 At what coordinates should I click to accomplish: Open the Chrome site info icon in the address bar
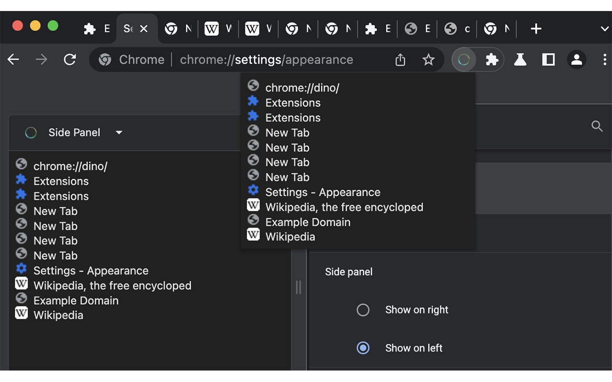(x=105, y=60)
